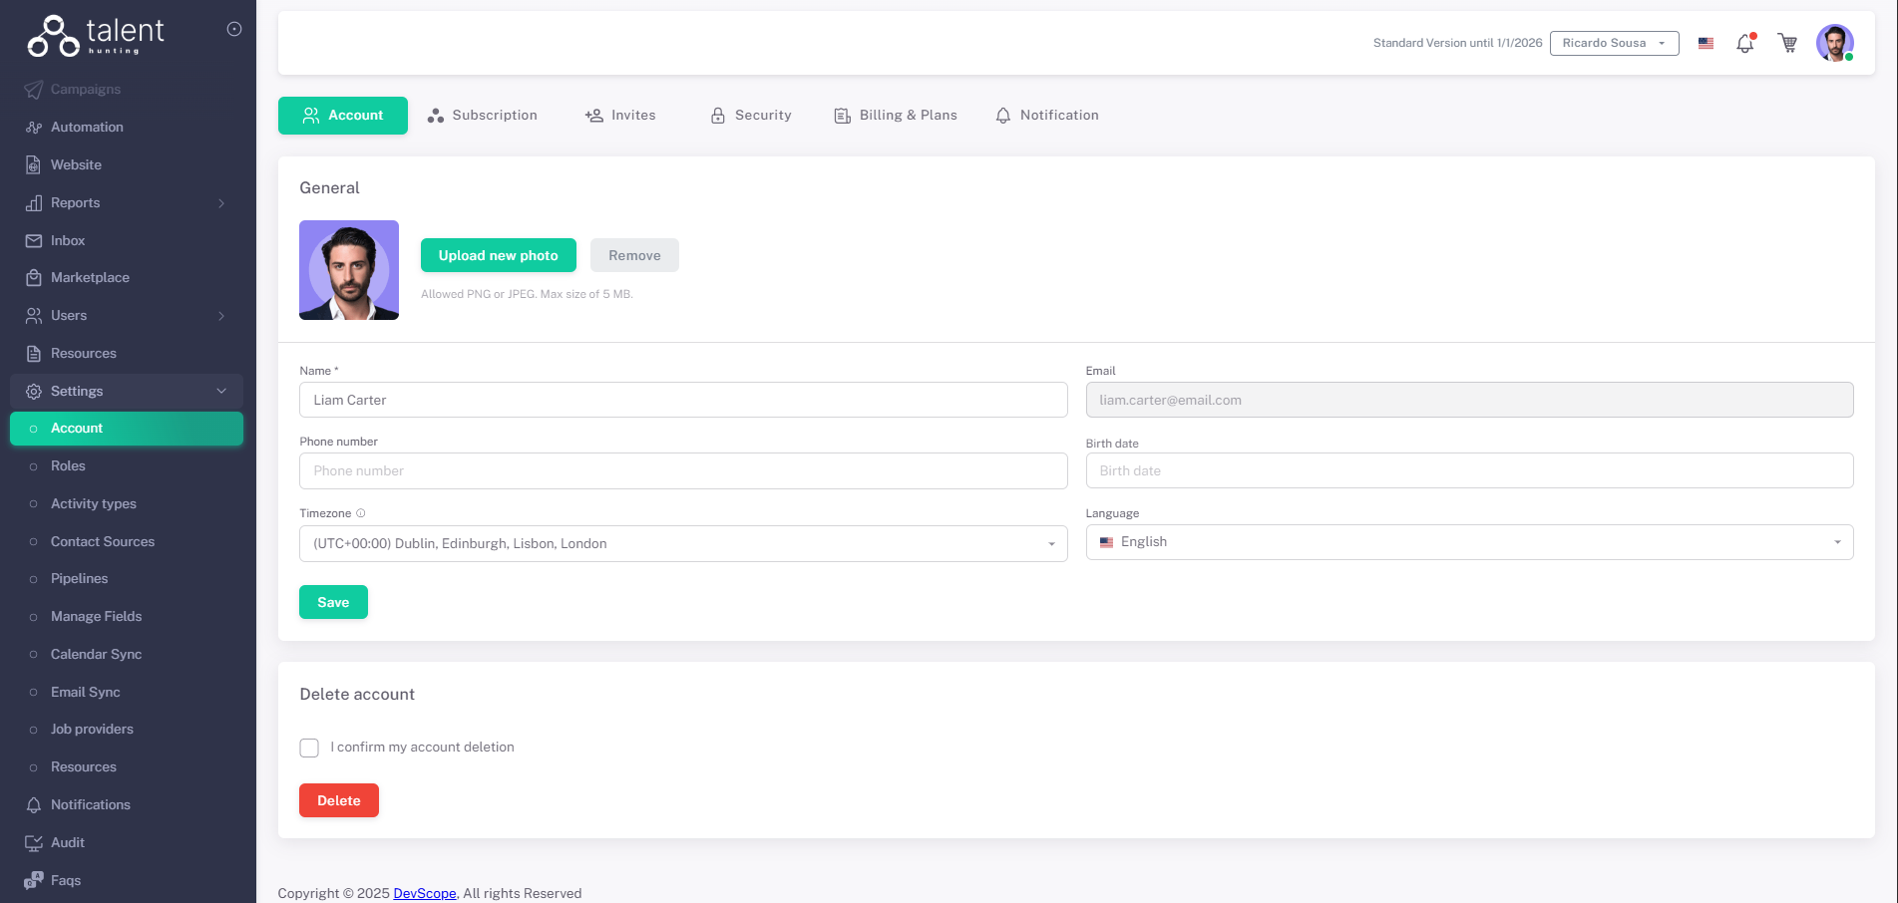Open the Ricardo Sousa account dropdown
Screen dimensions: 1898x903
click(1613, 43)
